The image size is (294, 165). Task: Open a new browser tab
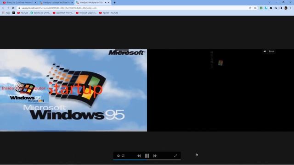114,3
